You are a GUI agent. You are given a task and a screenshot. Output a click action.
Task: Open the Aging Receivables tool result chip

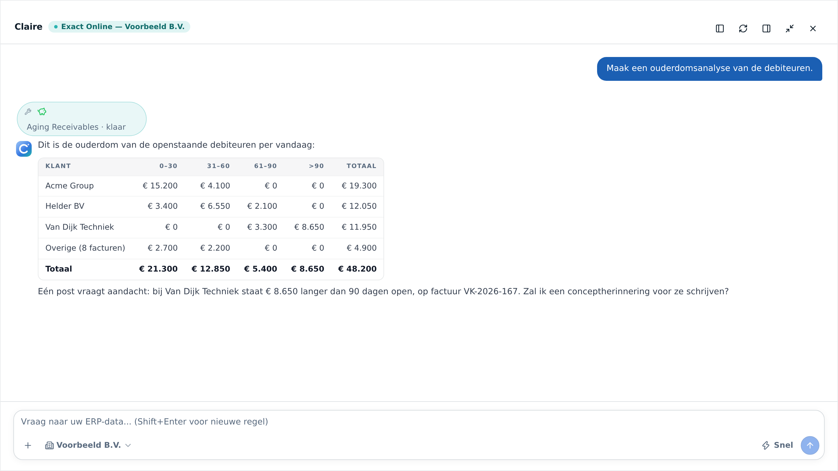tap(82, 119)
